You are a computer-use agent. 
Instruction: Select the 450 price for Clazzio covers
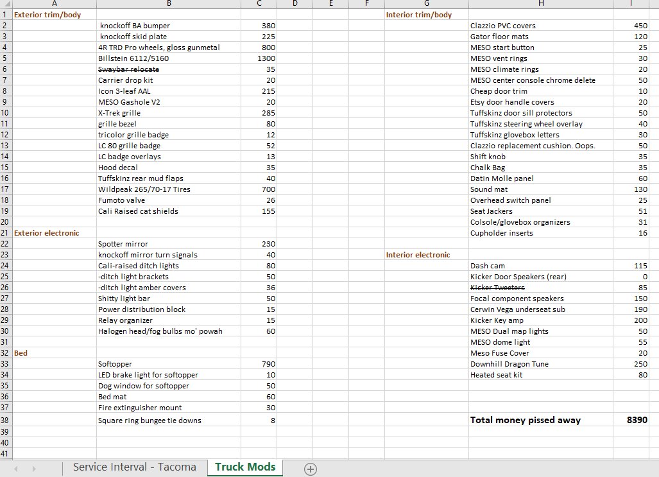click(631, 26)
